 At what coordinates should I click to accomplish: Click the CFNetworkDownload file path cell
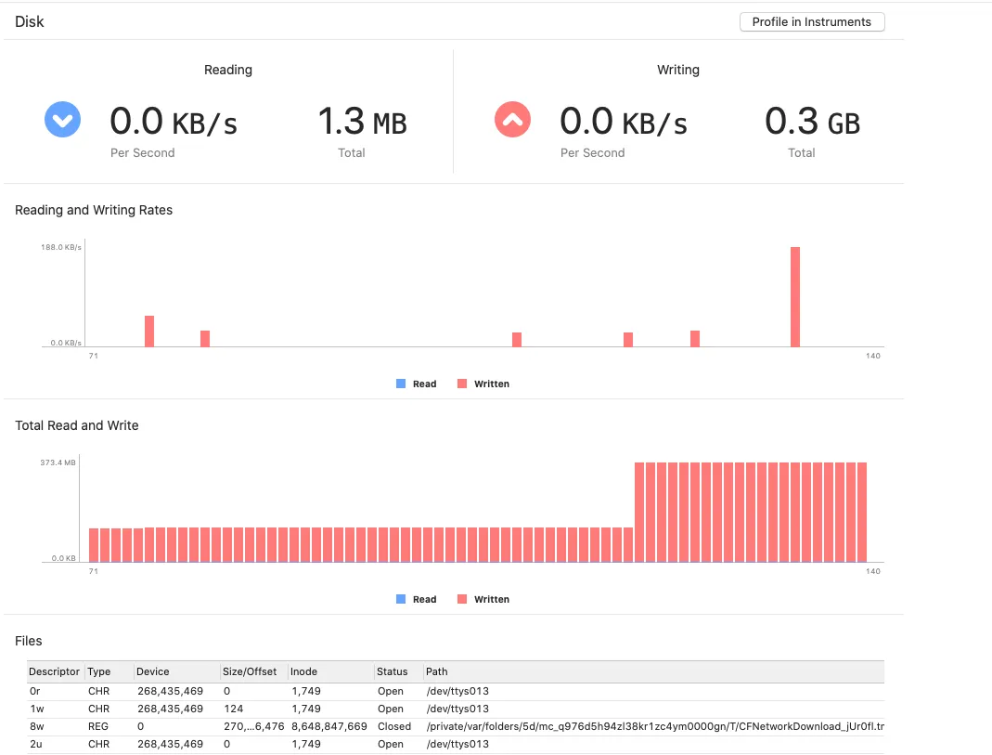tap(655, 726)
